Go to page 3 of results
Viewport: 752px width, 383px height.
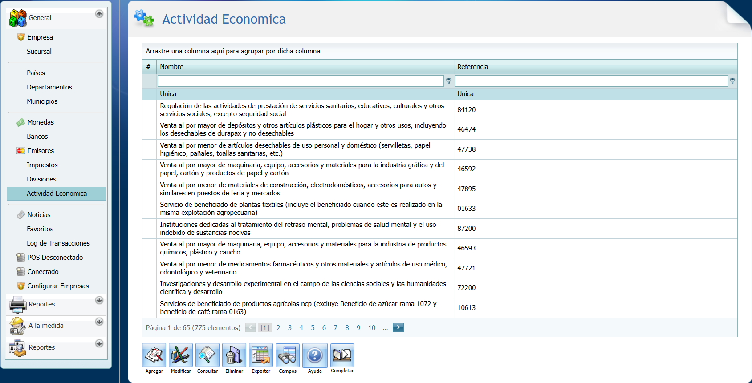click(290, 328)
